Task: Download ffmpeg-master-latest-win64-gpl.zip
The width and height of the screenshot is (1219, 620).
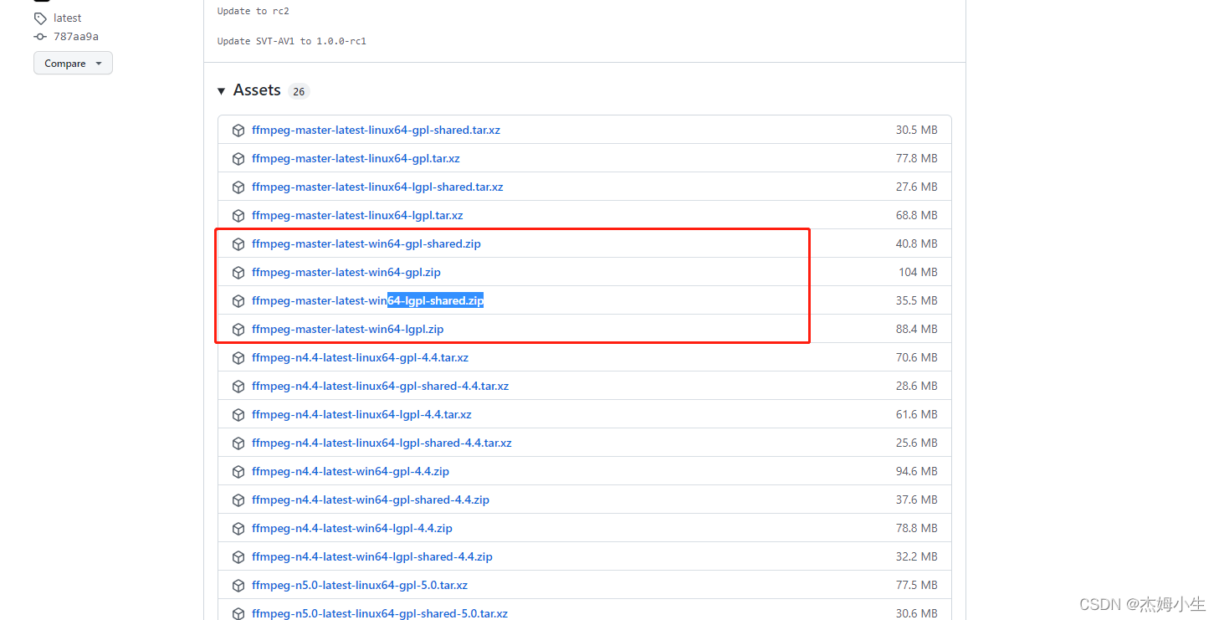Action: click(x=346, y=273)
